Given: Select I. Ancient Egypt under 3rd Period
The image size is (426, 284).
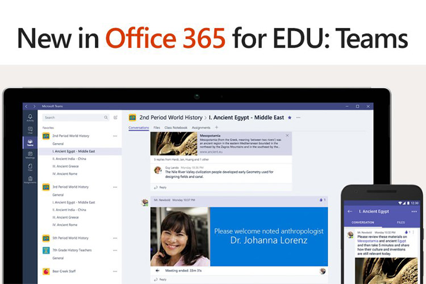Looking at the screenshot, I should [74, 202].
